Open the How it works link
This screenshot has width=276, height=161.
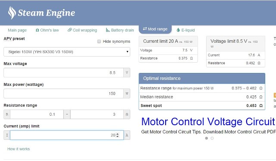pyautogui.click(x=19, y=149)
